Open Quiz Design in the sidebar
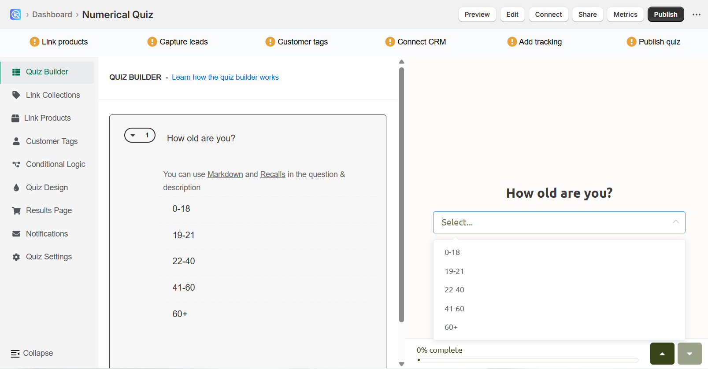The image size is (708, 369). [47, 188]
